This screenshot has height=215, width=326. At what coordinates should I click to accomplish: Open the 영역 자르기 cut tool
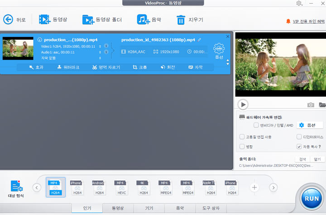tap(106, 67)
